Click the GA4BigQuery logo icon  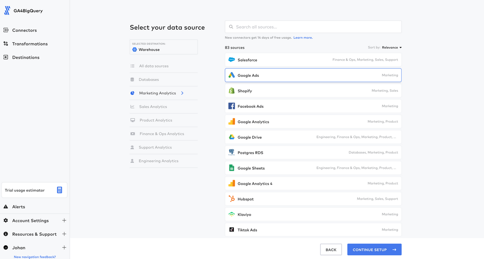[7, 11]
